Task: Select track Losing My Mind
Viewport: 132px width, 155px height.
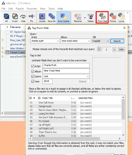Action: click(x=46, y=114)
